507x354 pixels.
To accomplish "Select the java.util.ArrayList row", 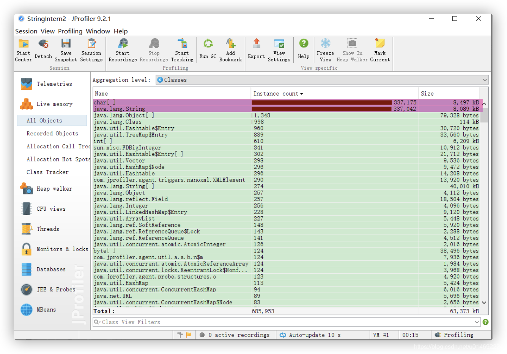I will [286, 218].
